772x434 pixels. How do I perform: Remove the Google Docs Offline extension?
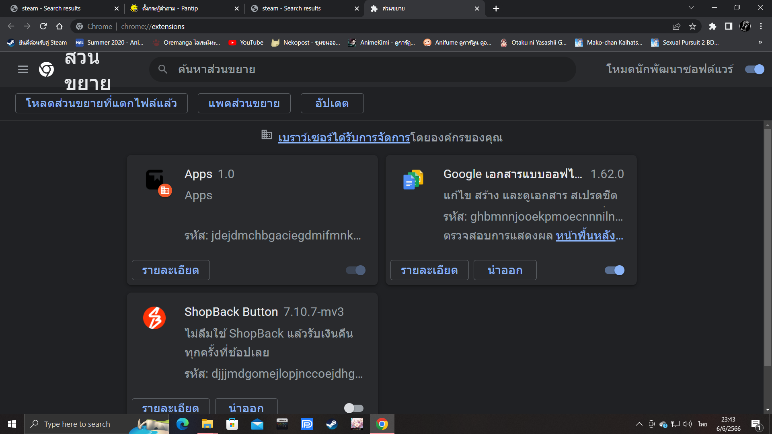pos(505,270)
